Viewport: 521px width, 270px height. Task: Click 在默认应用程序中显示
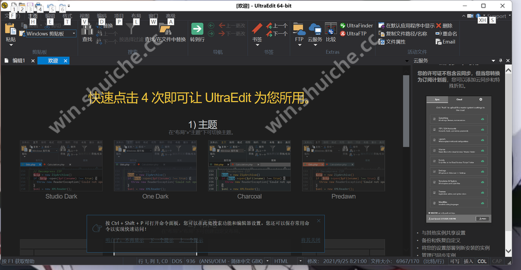point(406,25)
